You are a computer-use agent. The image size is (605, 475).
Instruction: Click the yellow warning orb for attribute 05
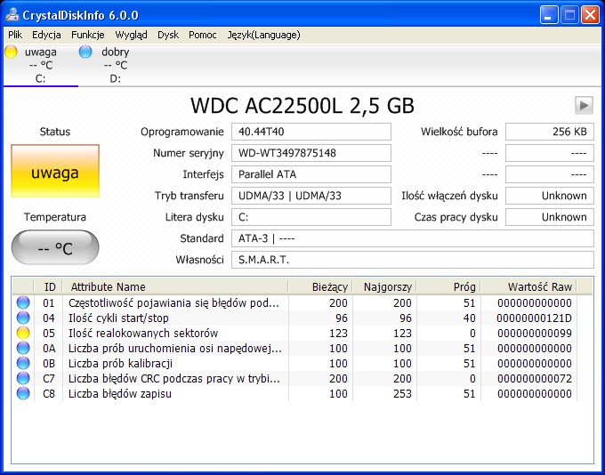coord(23,333)
